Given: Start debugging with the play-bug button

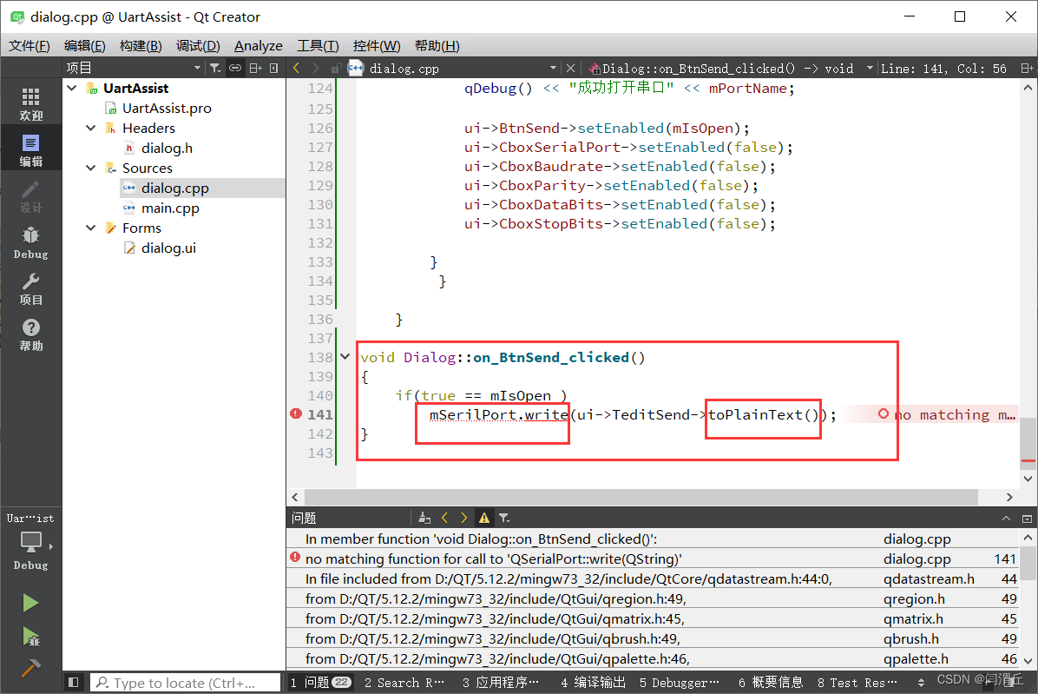Looking at the screenshot, I should [30, 637].
